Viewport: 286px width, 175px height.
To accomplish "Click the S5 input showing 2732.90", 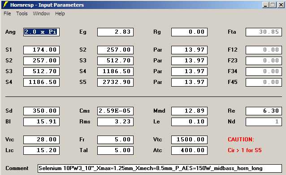I will [x=115, y=82].
